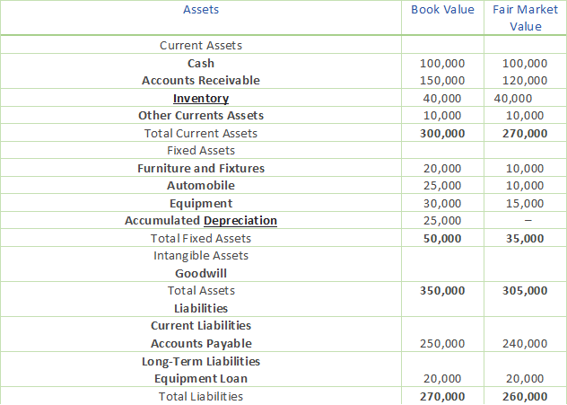
Task: Click the Equipment Loan label
Action: pyautogui.click(x=201, y=379)
